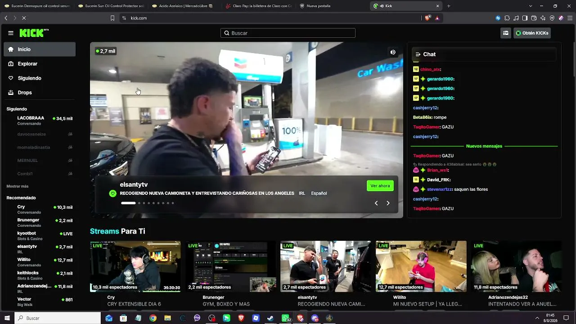Viewport: 576px width, 324px height.
Task: Open Leo AI sparkle icon
Action: coord(543,18)
